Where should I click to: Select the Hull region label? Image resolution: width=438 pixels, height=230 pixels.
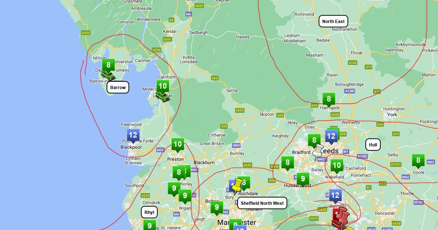click(373, 145)
